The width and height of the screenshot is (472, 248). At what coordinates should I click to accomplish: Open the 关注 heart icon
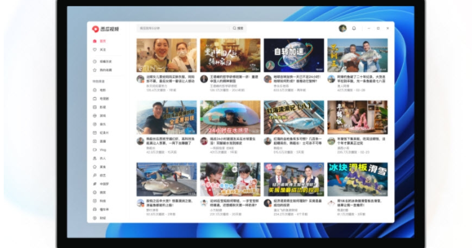94,50
